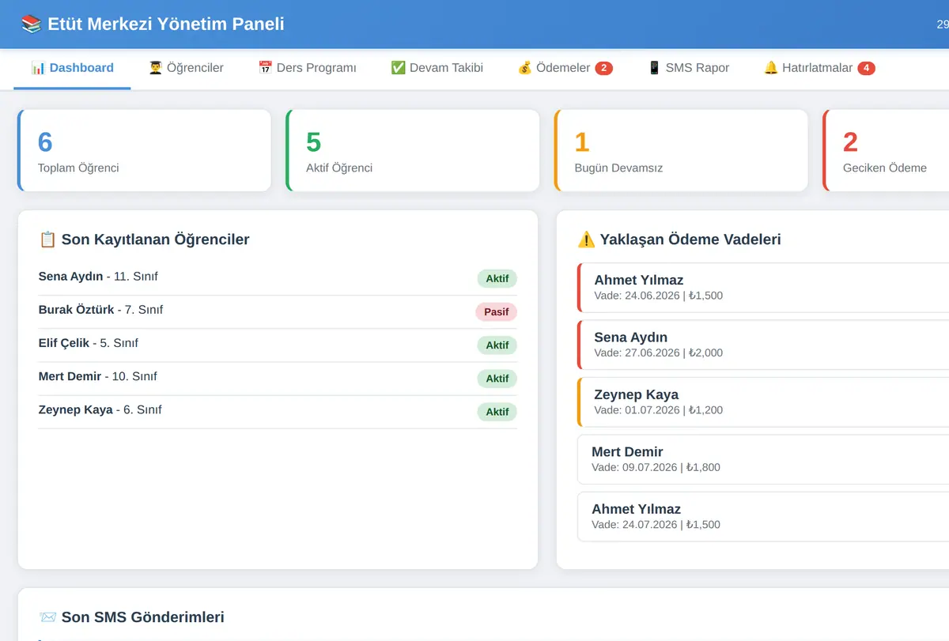Open Zeynep Kaya's payment due 01.07.2026
The width and height of the screenshot is (949, 641).
pyautogui.click(x=763, y=402)
